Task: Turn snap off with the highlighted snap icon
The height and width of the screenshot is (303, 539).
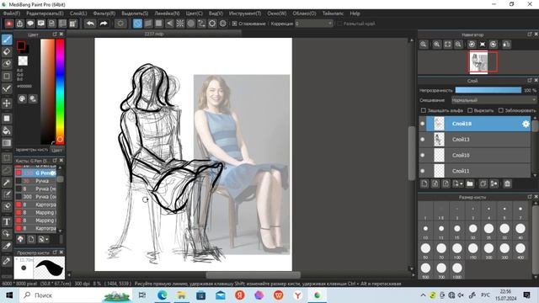Action: click(137, 24)
